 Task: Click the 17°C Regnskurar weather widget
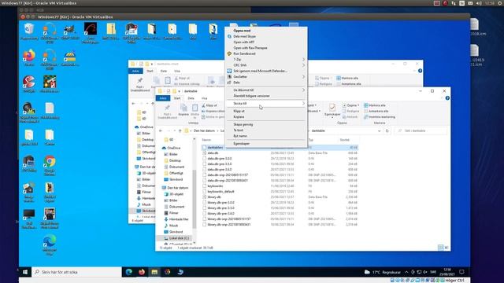click(383, 272)
